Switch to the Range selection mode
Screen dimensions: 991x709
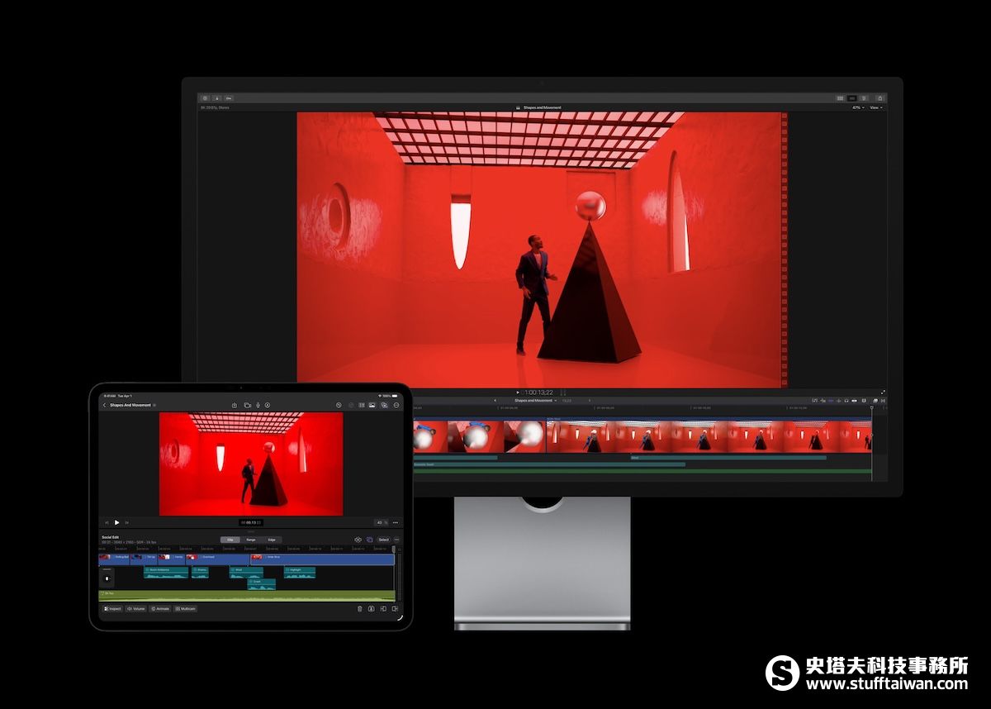pos(250,540)
